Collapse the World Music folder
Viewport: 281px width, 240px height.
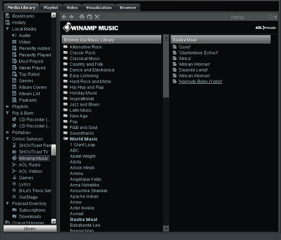(66, 139)
